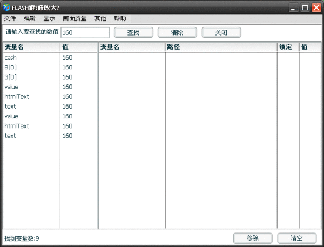Viewport: 324px width, 247px height.
Task: Click the 160 value beside 3[0]
Action: pos(67,77)
